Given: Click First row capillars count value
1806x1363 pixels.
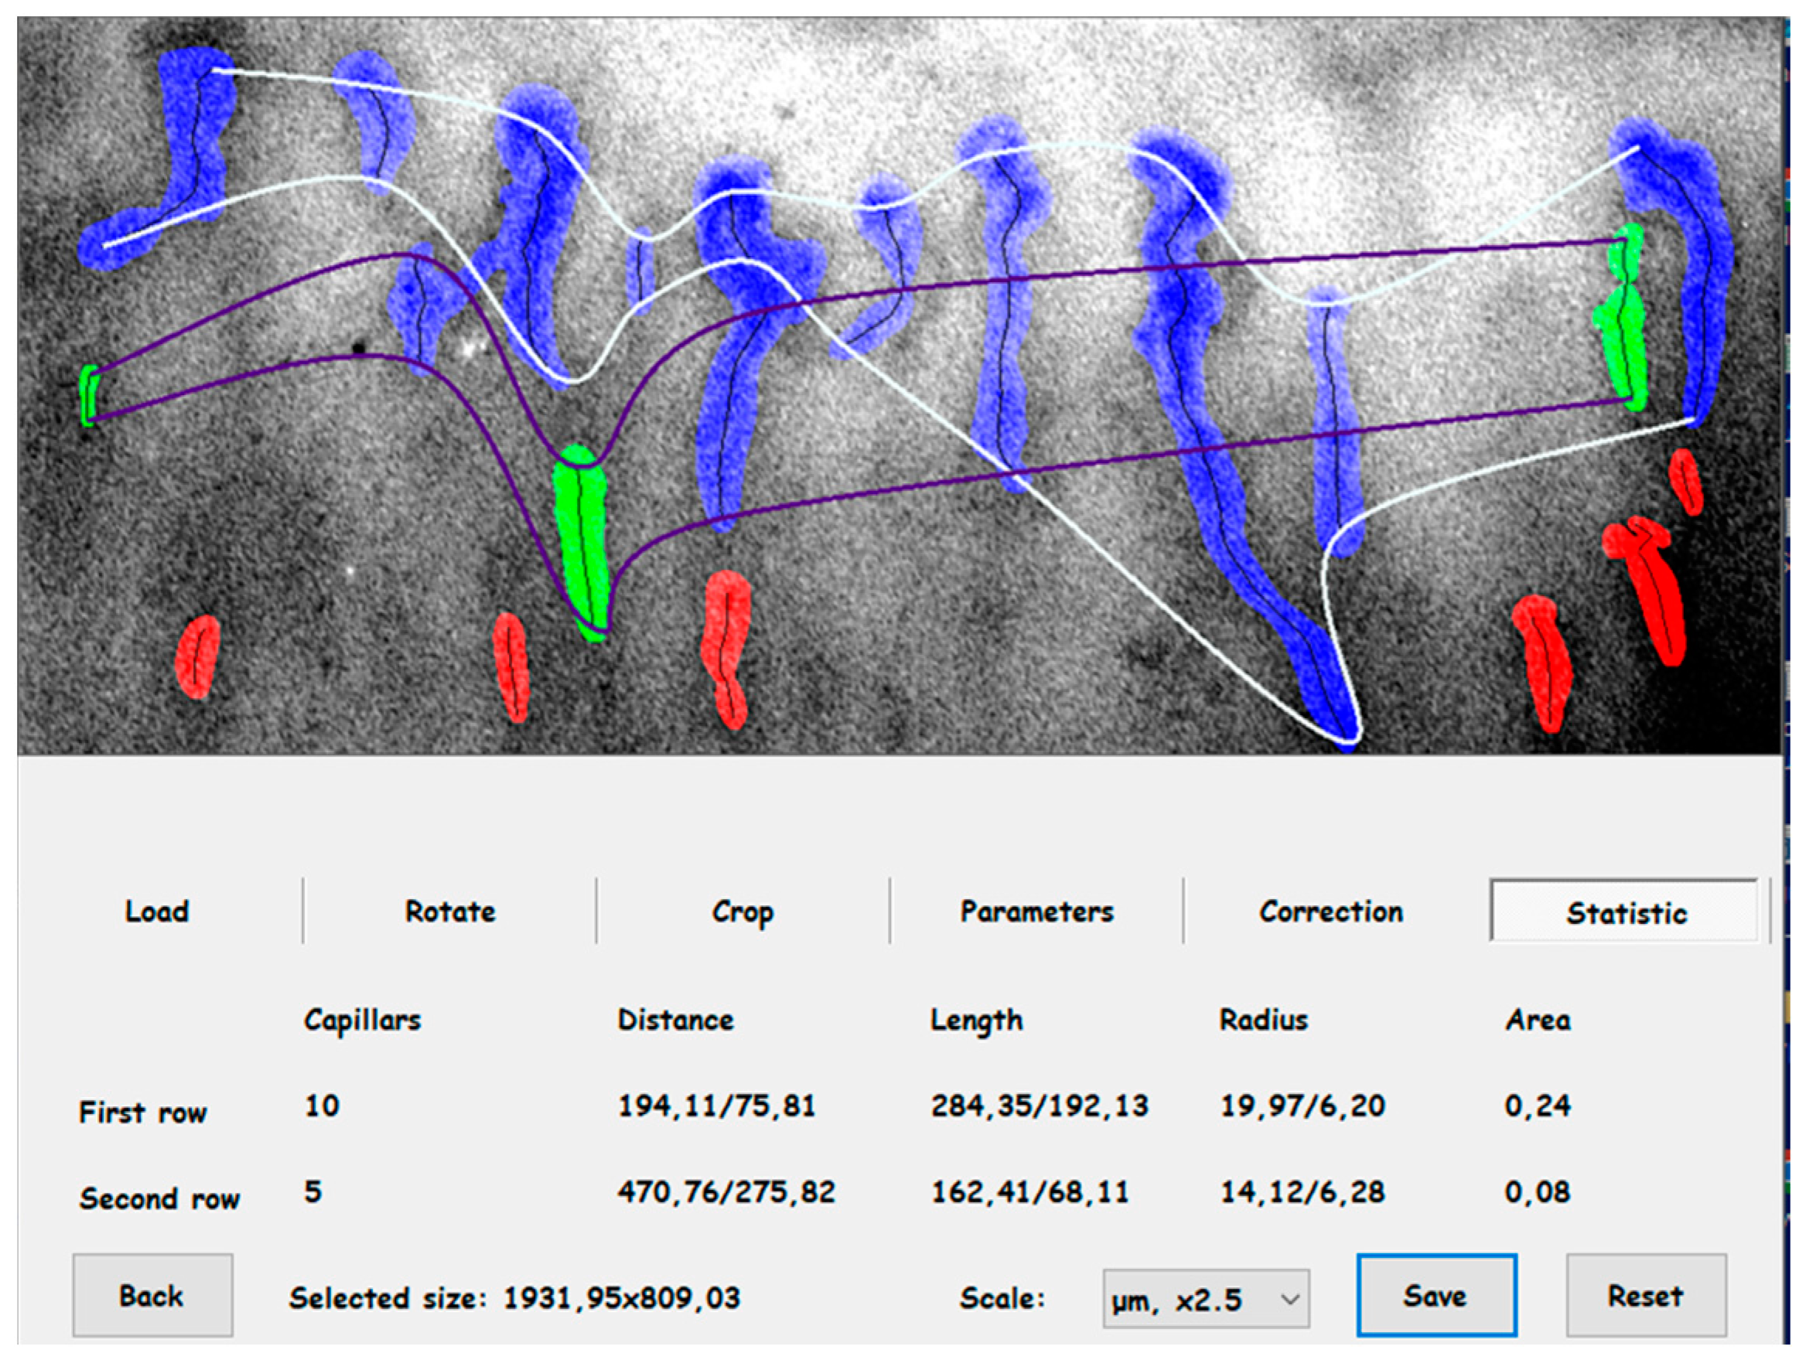Looking at the screenshot, I should 322,1106.
